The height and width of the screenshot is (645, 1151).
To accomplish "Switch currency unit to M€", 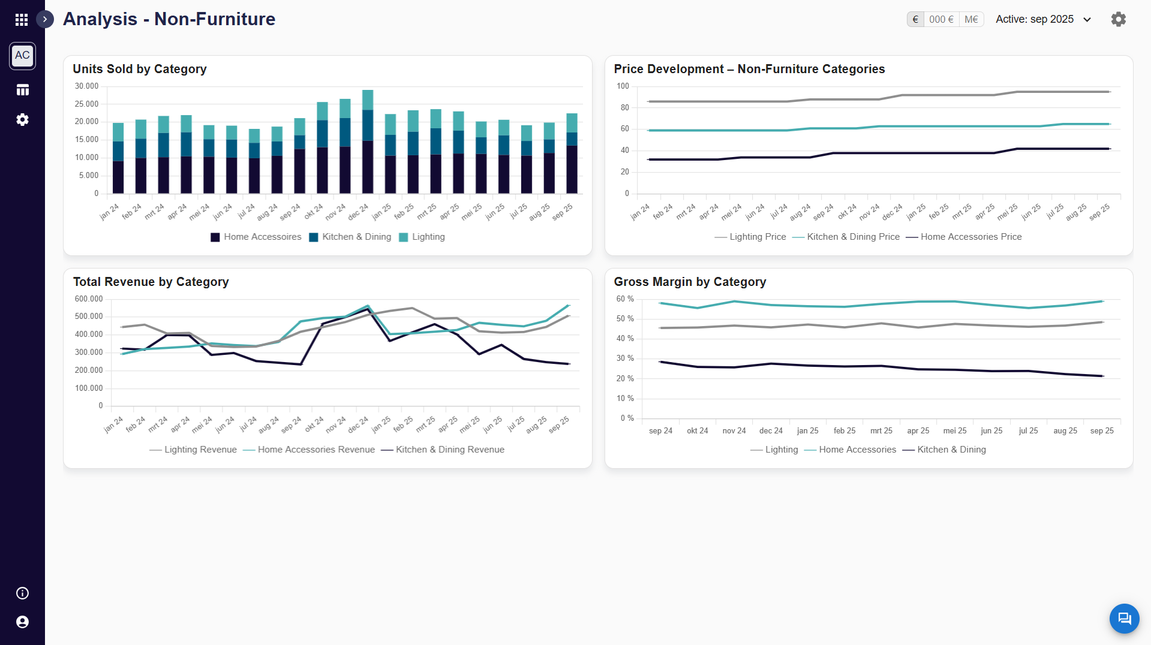I will (x=971, y=19).
